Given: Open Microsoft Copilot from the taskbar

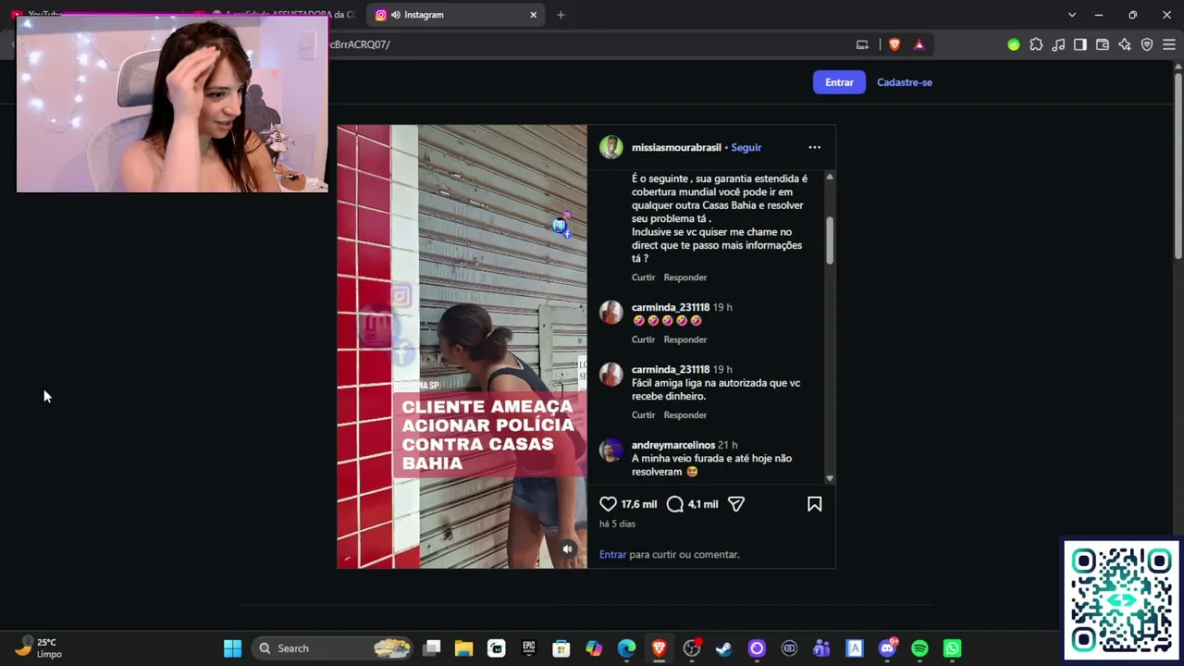Looking at the screenshot, I should [594, 648].
